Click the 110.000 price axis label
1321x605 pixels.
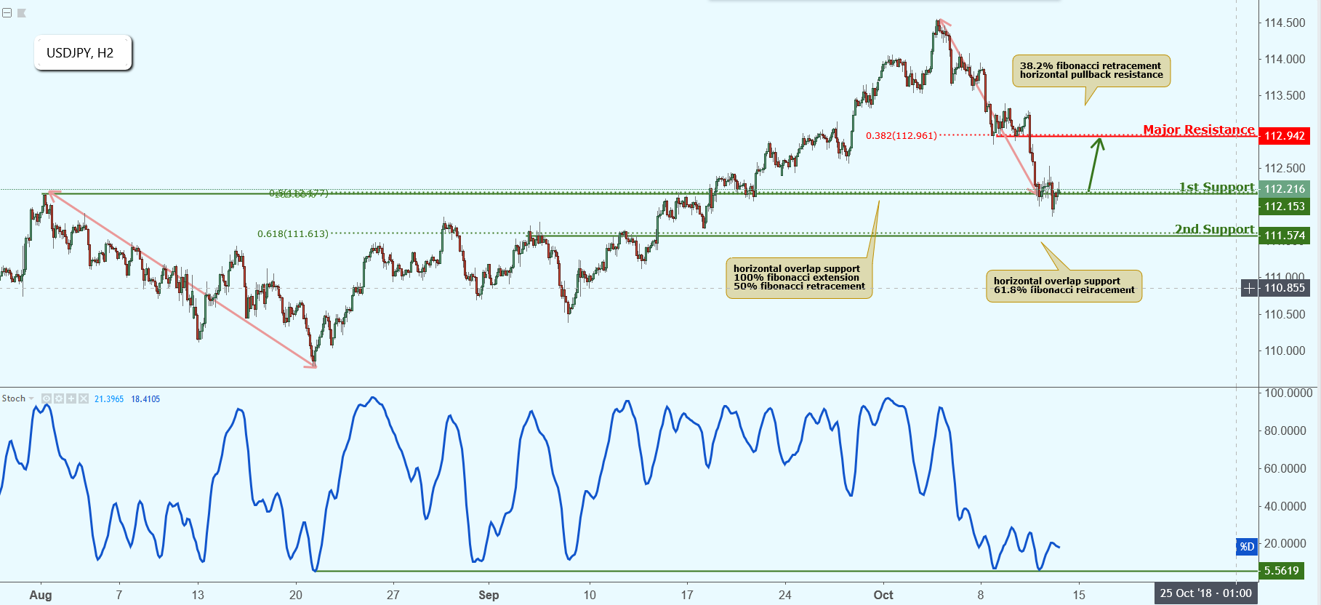1285,350
